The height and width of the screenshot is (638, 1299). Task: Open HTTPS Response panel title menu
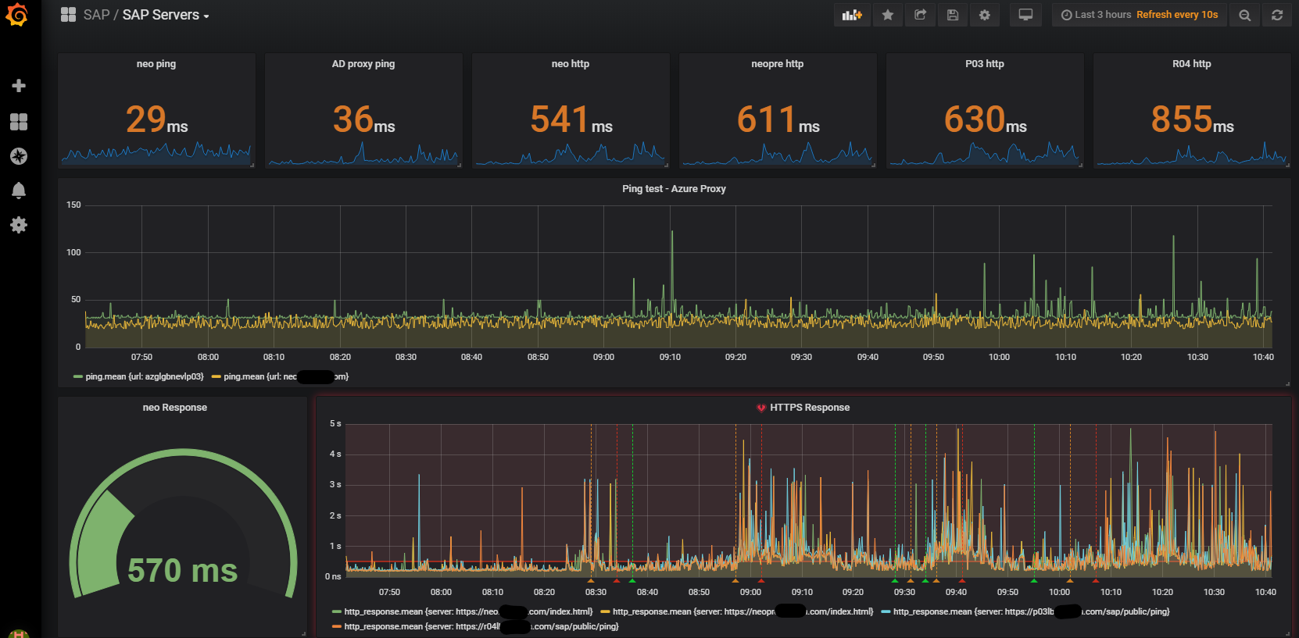click(810, 408)
